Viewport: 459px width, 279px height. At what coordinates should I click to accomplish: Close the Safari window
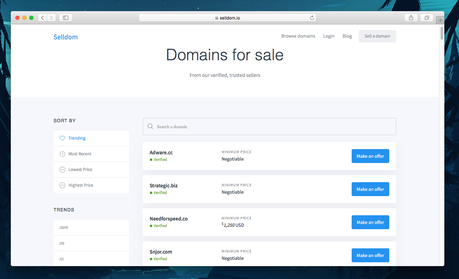[17, 18]
